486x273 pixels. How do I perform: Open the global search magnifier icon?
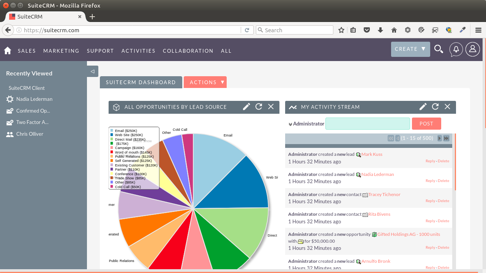439,49
